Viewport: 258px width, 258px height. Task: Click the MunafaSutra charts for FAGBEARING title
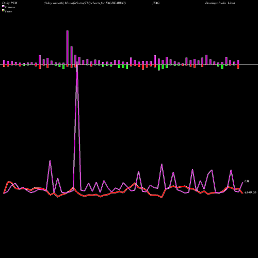click(x=85, y=3)
